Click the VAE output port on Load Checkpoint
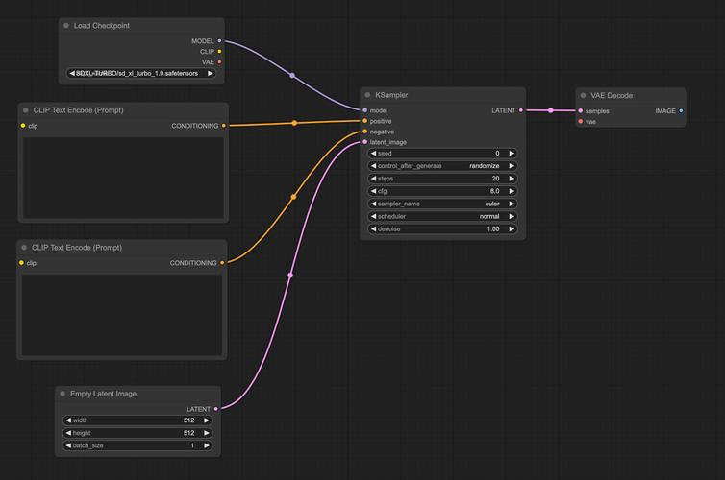 tap(219, 62)
